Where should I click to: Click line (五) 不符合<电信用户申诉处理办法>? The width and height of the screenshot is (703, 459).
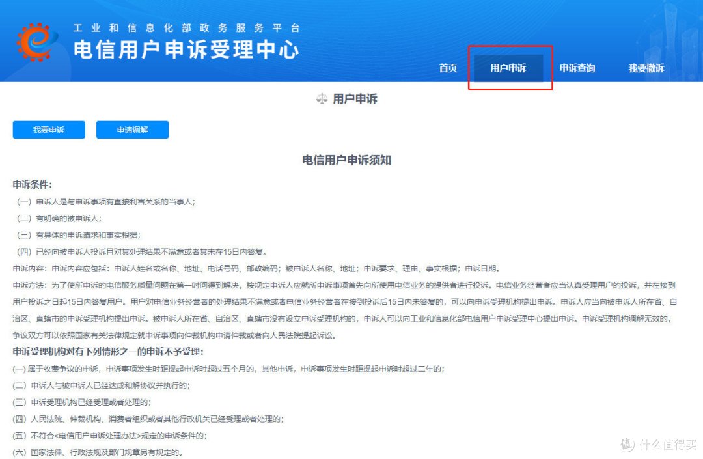[x=110, y=436]
